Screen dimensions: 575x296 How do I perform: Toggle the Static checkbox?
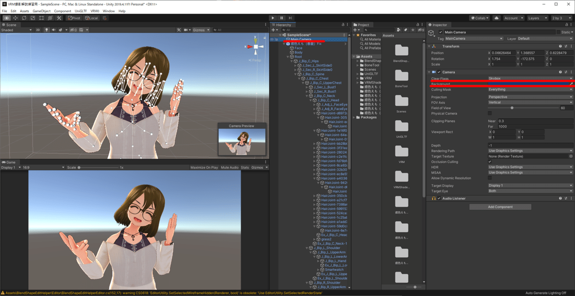coord(559,32)
